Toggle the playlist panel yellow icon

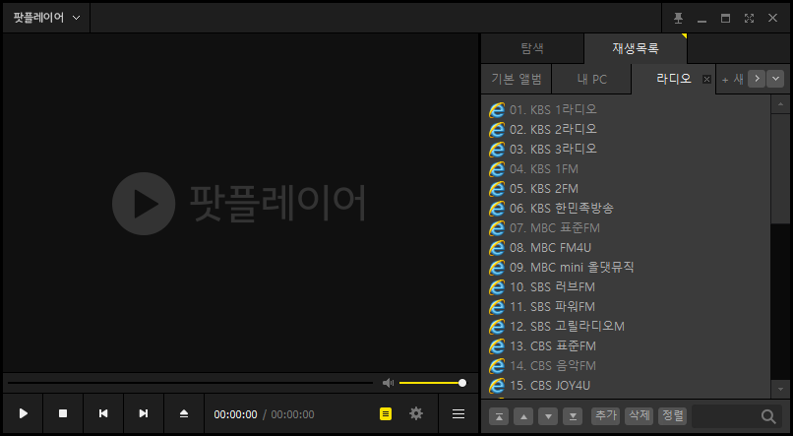(x=386, y=413)
